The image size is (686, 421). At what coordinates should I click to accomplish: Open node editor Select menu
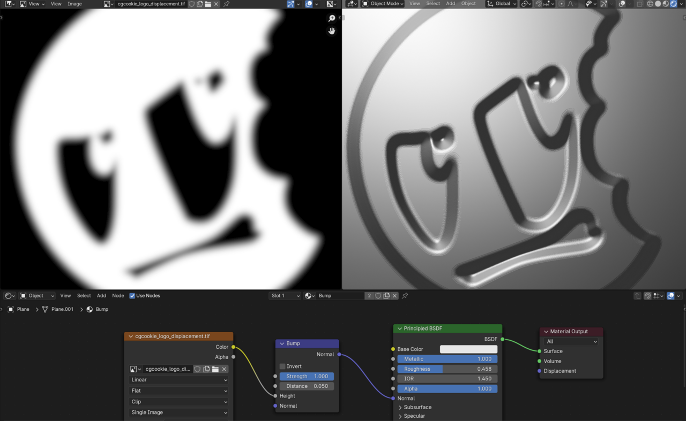point(84,295)
